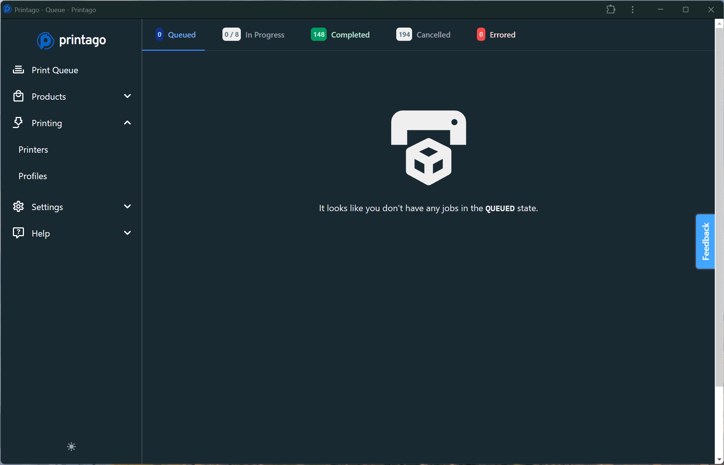The image size is (724, 465).
Task: Toggle light theme with the sun icon
Action: click(71, 447)
